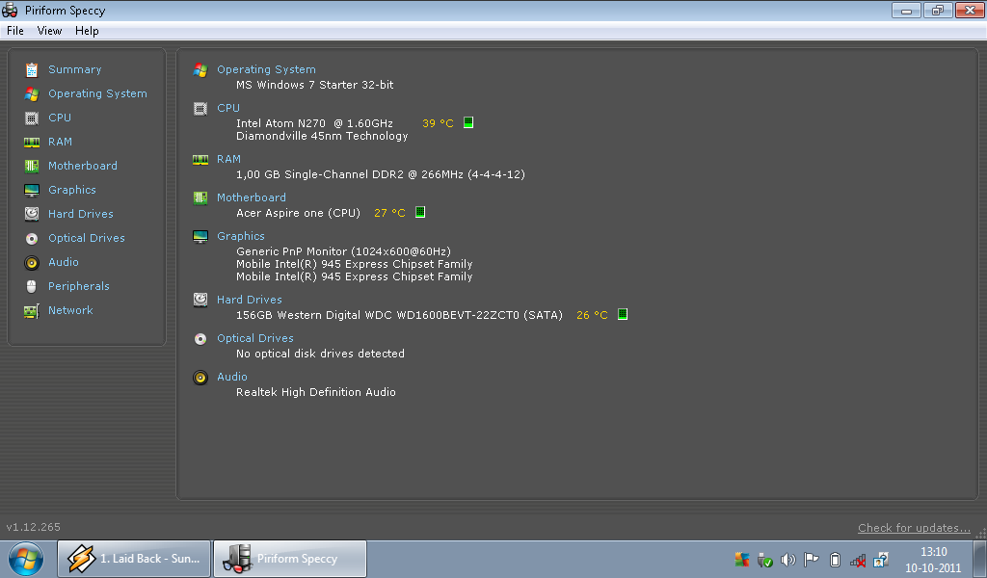Select Peripherals in the sidebar

[79, 286]
